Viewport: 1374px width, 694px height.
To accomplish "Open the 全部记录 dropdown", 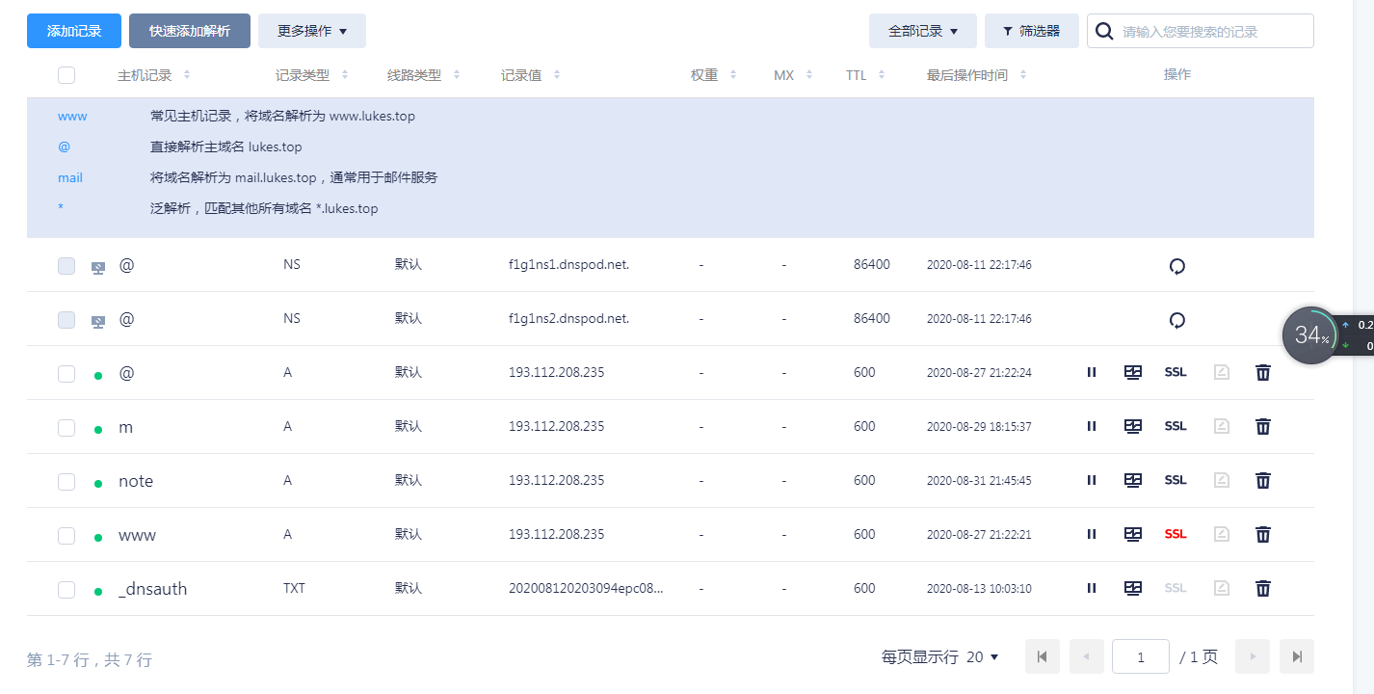I will point(922,30).
